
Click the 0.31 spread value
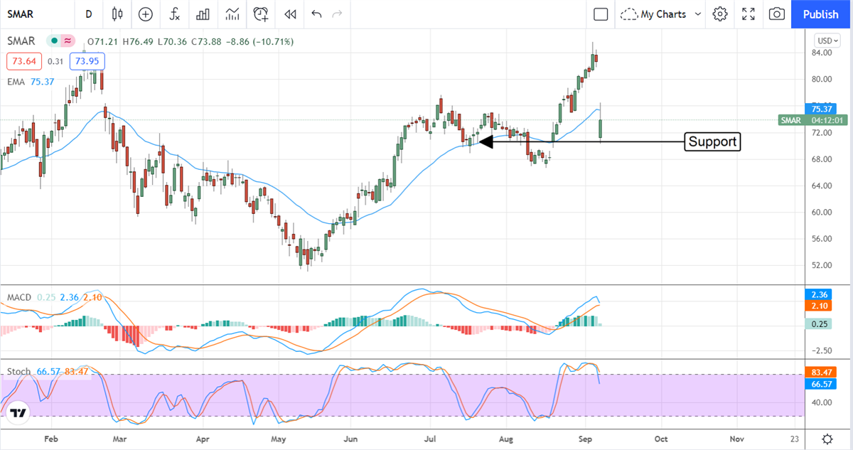click(x=55, y=61)
